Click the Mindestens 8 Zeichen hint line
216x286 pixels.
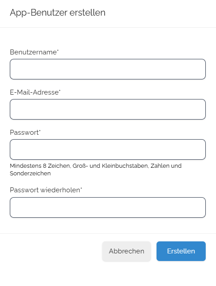tap(96, 166)
